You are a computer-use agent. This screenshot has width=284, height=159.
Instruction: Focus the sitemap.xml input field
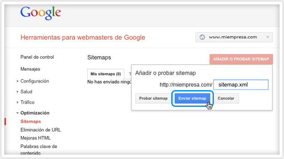coord(241,84)
